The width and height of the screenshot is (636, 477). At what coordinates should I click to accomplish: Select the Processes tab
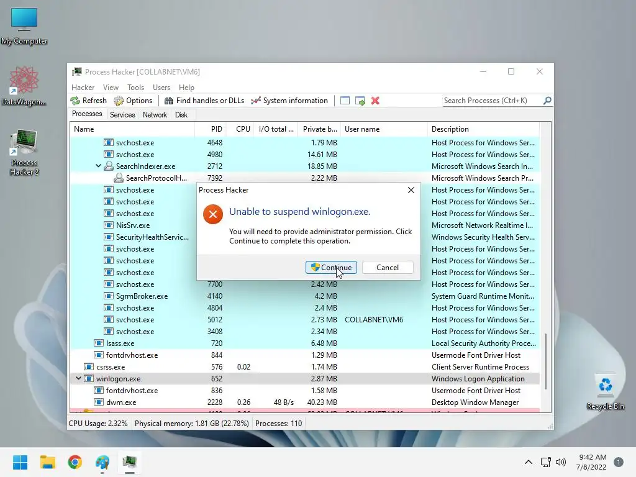87,114
